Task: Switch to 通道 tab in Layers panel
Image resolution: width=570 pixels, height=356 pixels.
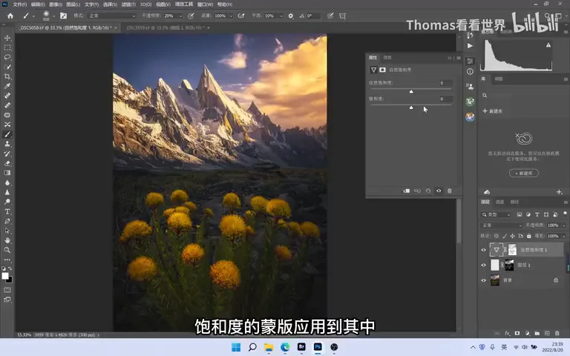Action: click(499, 202)
